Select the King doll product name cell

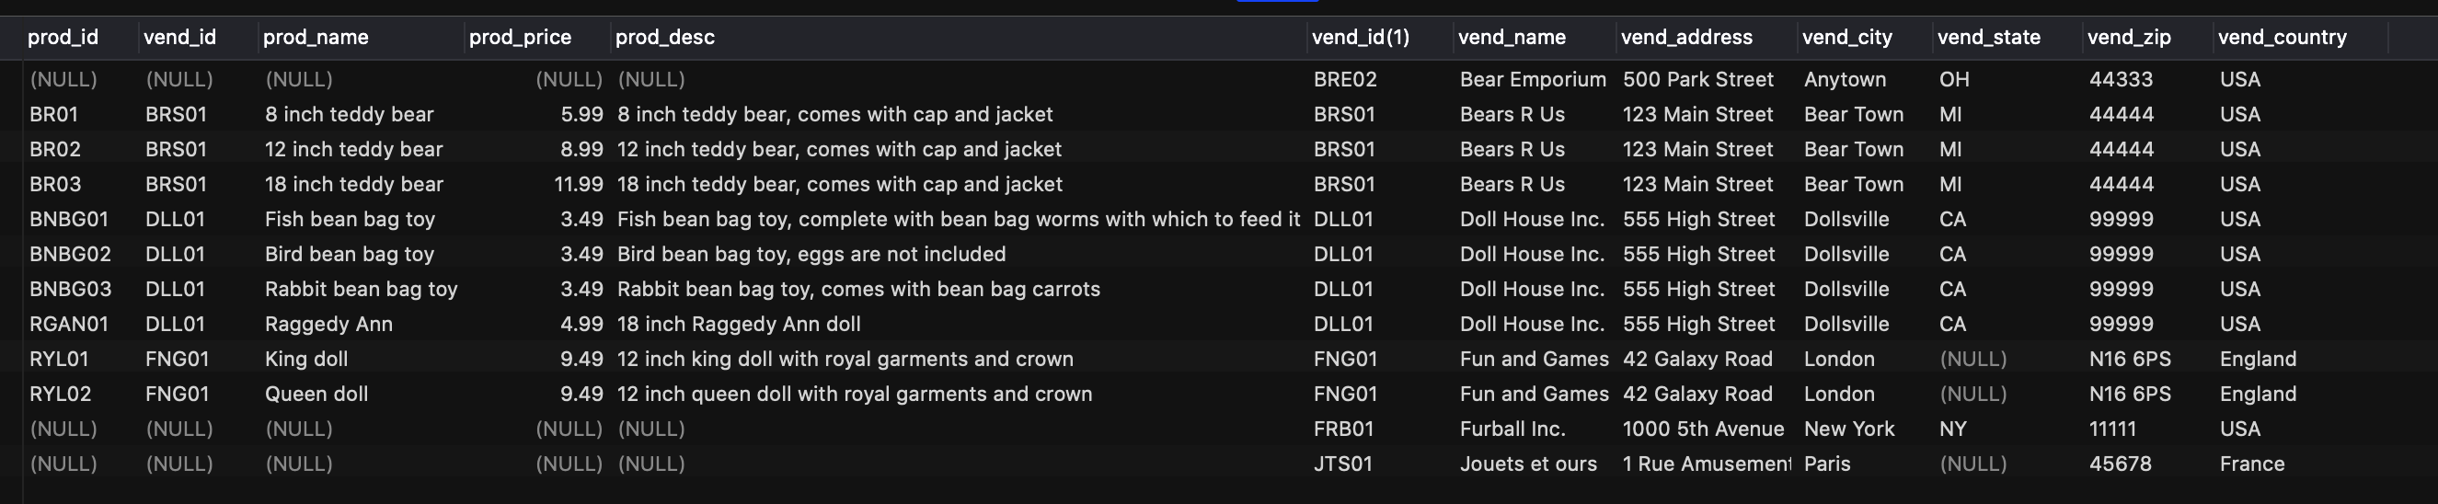click(x=306, y=360)
